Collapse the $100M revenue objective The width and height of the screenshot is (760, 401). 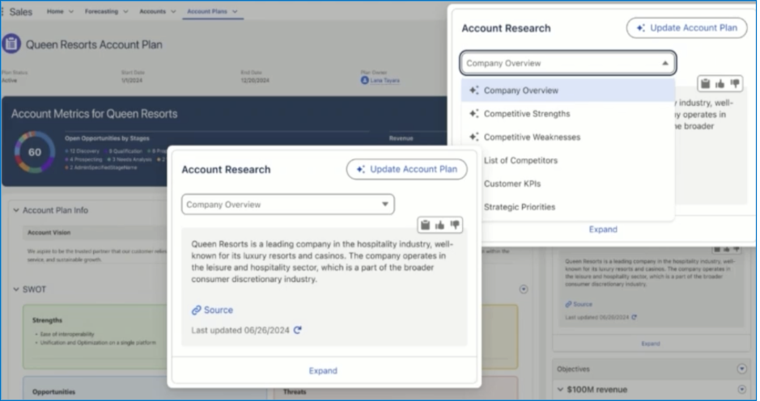(561, 390)
